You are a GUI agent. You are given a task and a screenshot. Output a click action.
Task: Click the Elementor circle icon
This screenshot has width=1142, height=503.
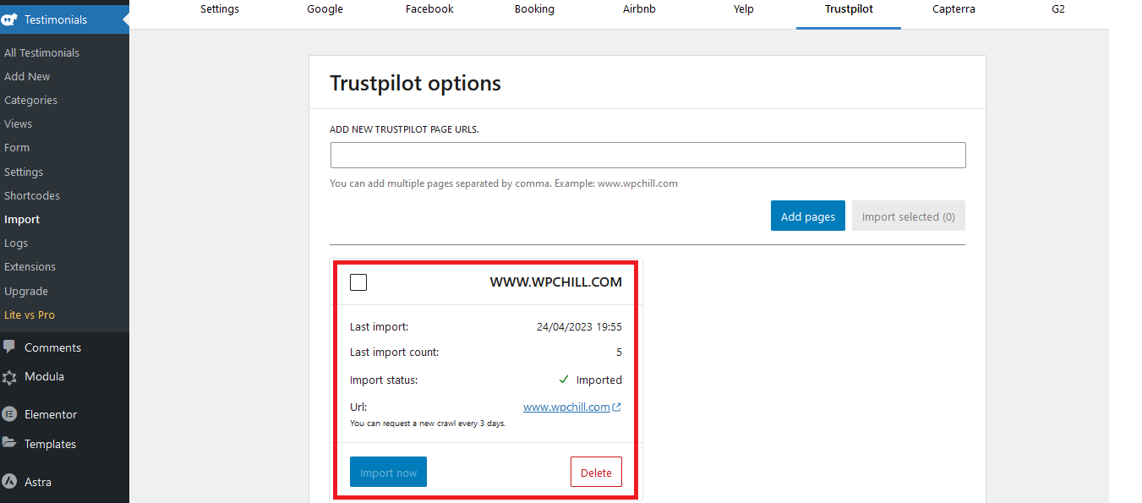pos(9,414)
